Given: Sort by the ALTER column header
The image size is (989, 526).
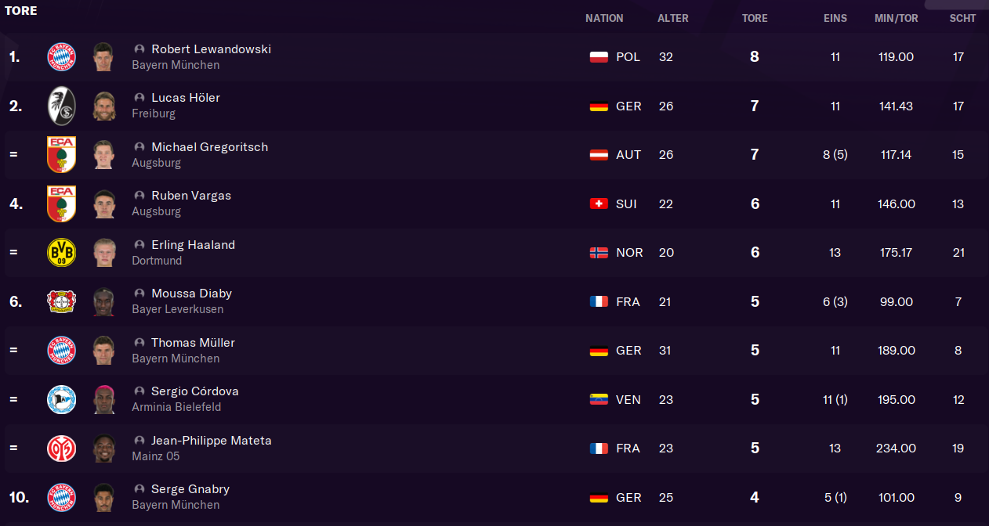Looking at the screenshot, I should [x=672, y=18].
